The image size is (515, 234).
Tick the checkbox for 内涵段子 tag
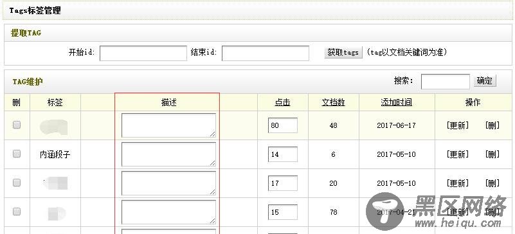tap(17, 154)
